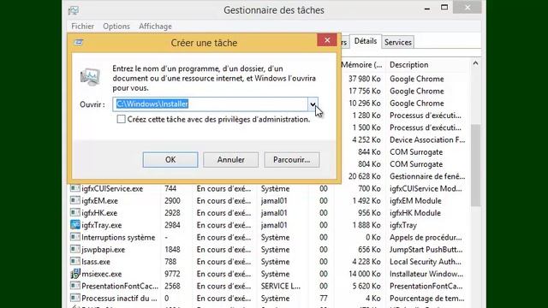Confirm the dialog with OK
This screenshot has height=308, width=548.
point(170,160)
